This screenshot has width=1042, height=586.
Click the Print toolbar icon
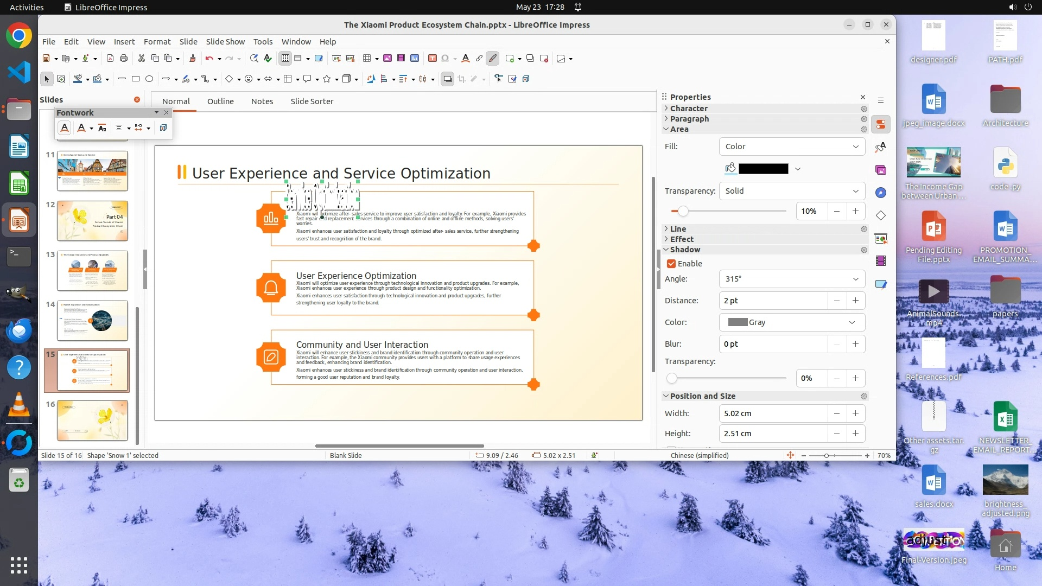click(124, 59)
